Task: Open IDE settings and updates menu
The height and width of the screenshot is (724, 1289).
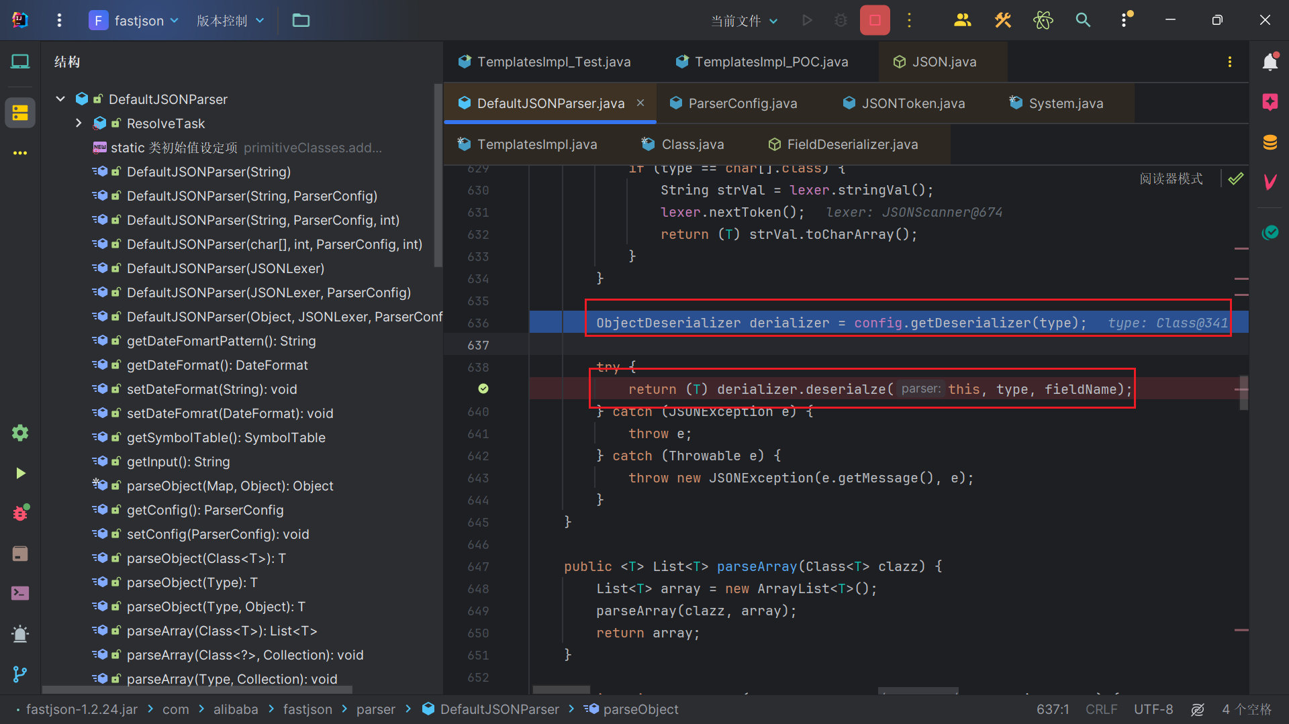Action: tap(1125, 20)
